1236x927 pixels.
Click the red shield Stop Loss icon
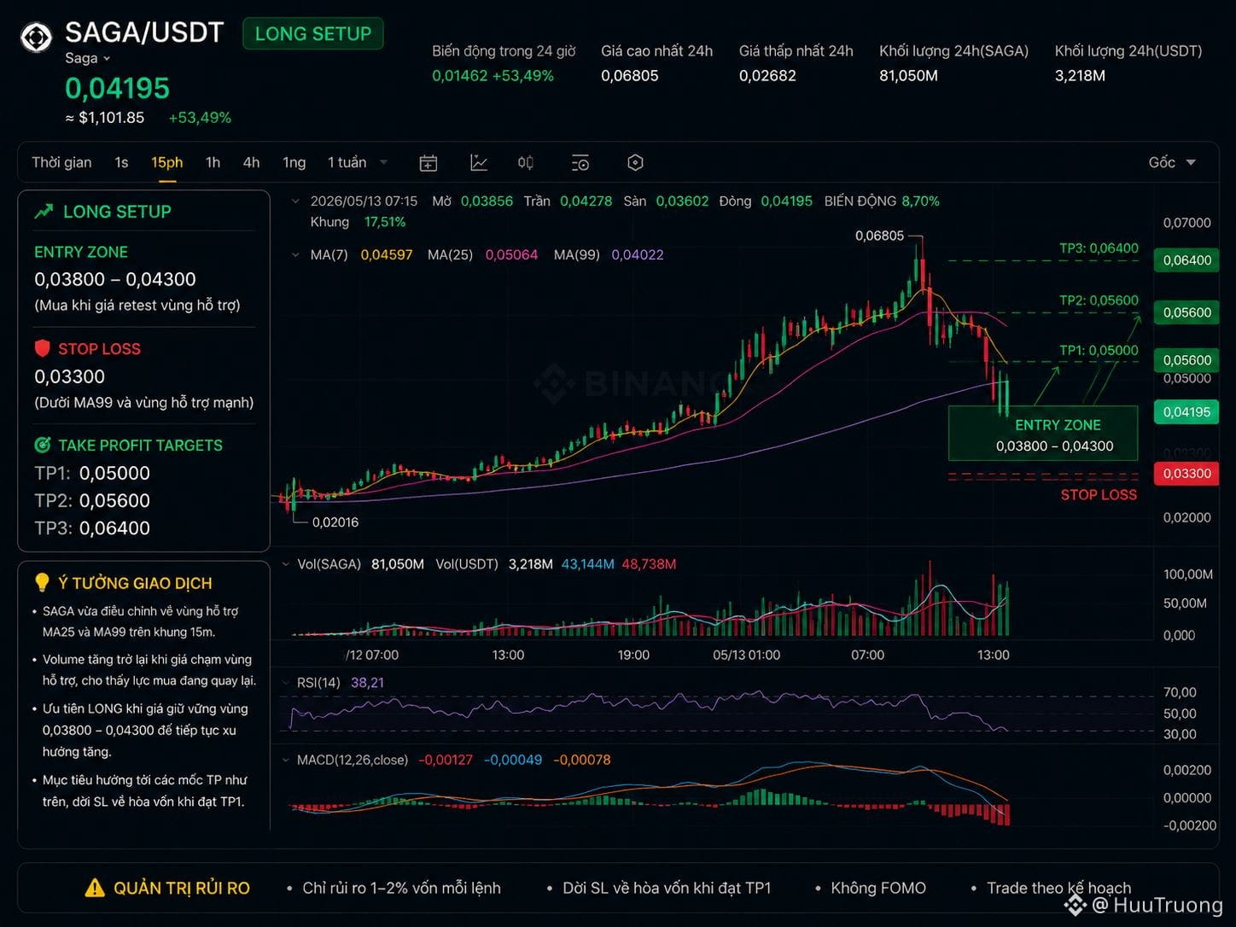point(42,348)
